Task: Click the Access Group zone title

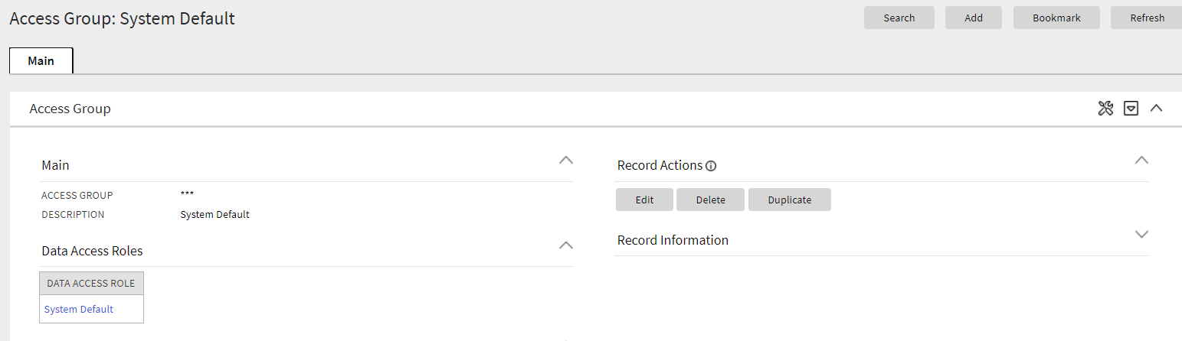Action: point(70,109)
